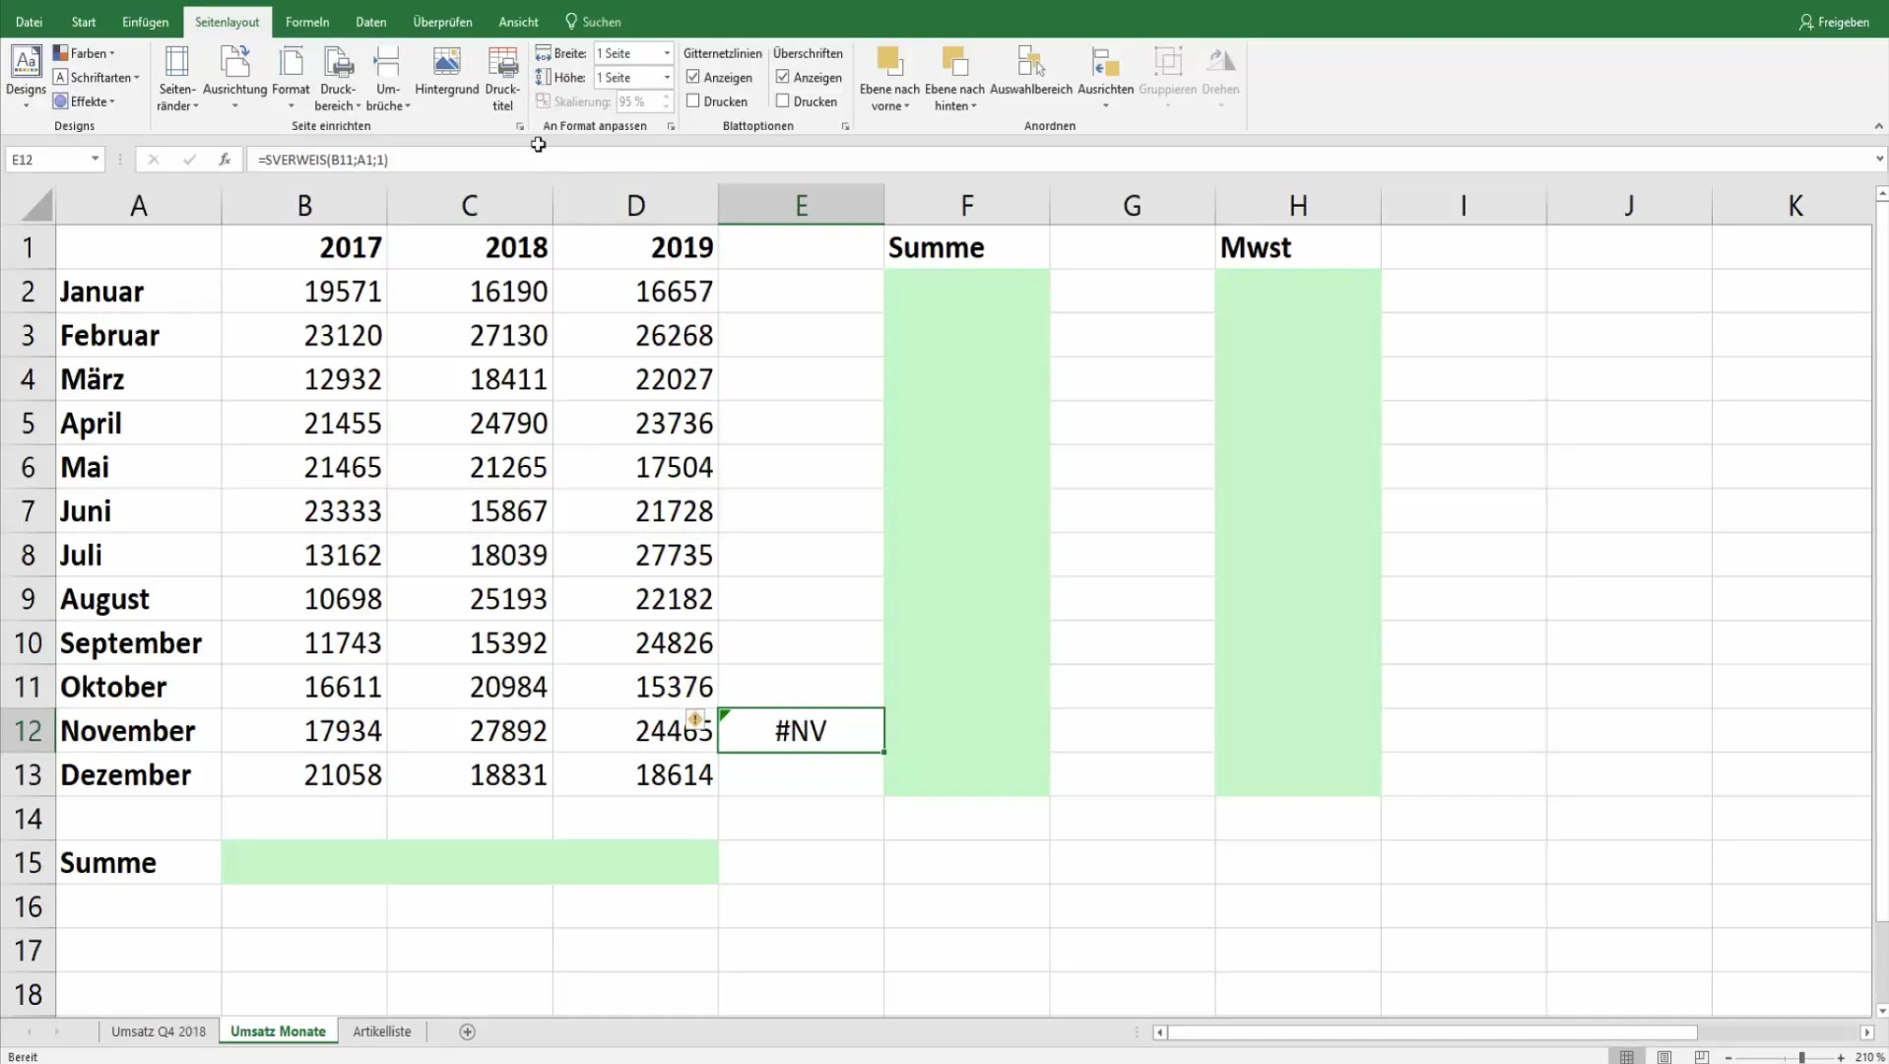This screenshot has height=1064, width=1889.
Task: Toggle Überschriften Anzeigen checkbox
Action: (783, 77)
